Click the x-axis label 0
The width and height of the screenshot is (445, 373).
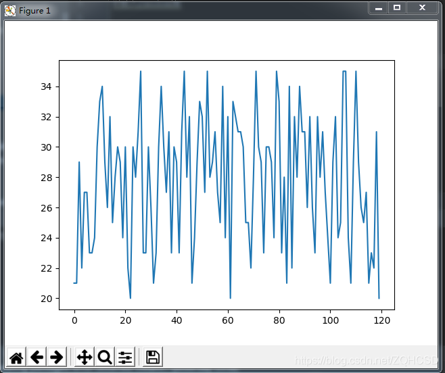tap(74, 320)
